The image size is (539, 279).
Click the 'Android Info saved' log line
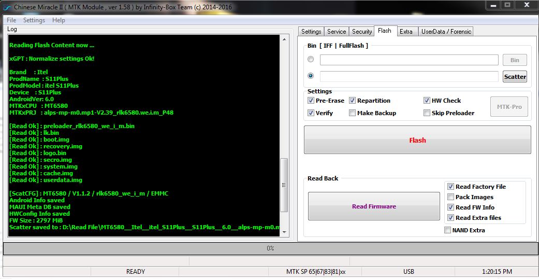pyautogui.click(x=37, y=200)
